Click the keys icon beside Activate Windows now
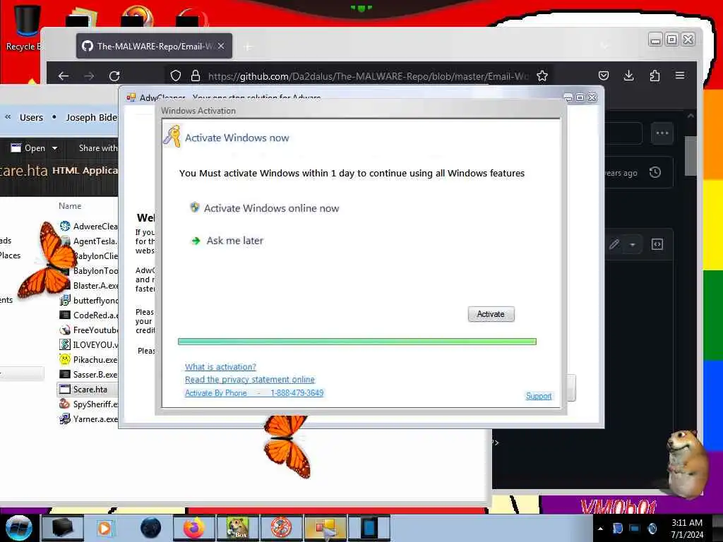 click(172, 136)
